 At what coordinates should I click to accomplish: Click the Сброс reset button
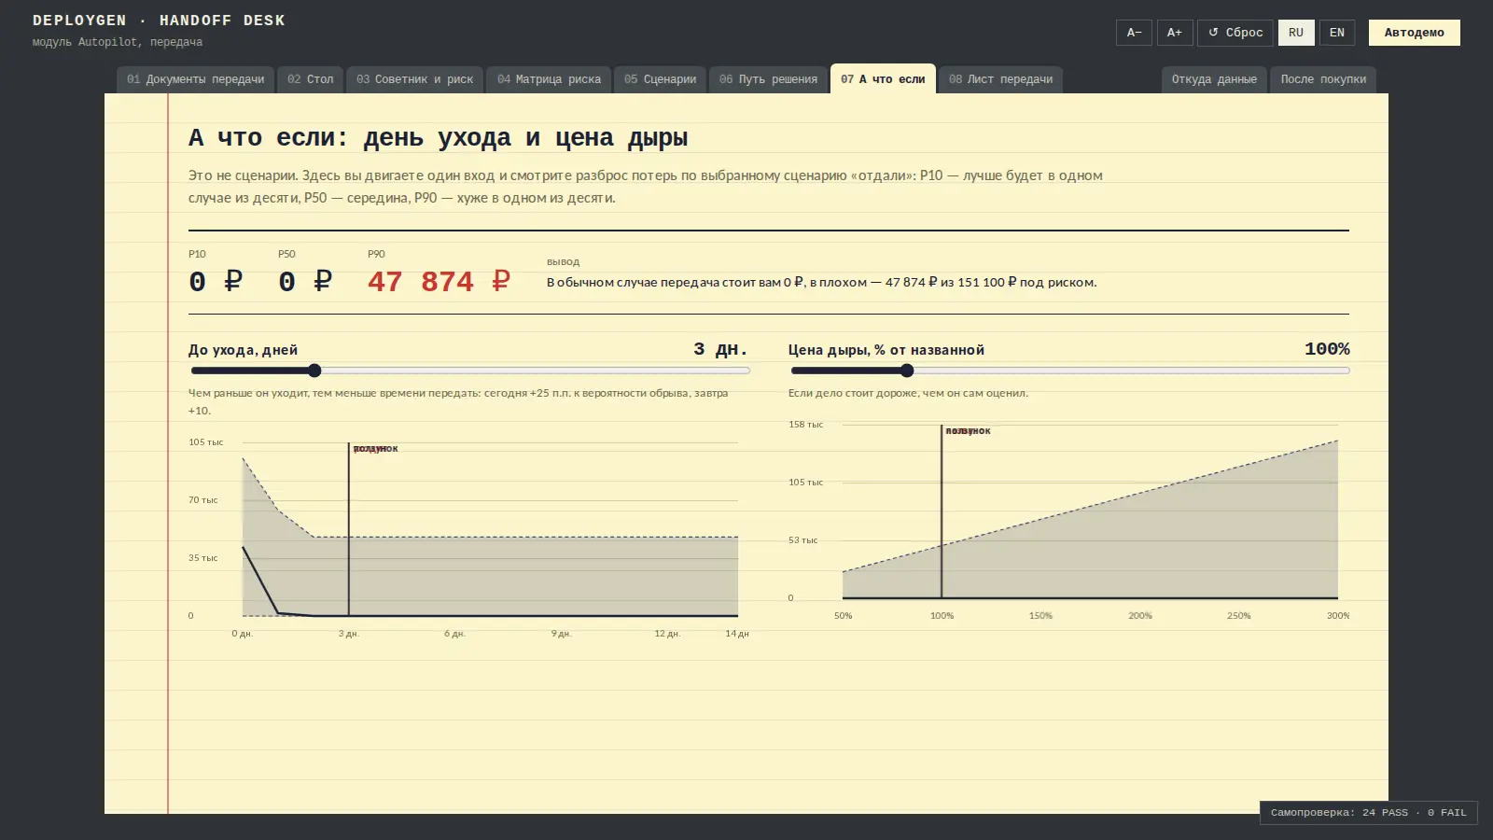pos(1235,33)
